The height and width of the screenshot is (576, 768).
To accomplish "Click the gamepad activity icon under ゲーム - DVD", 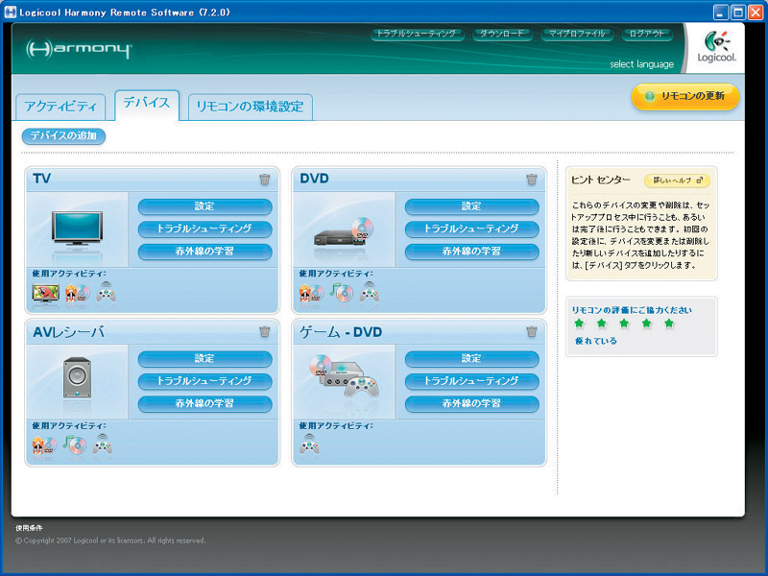I will tap(310, 444).
